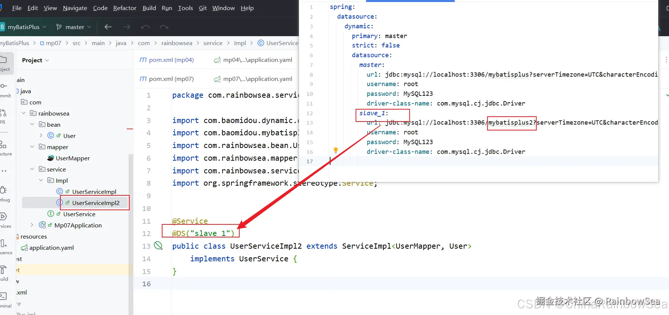The width and height of the screenshot is (669, 315).
Task: Select the resources folder
Action: click(x=33, y=236)
